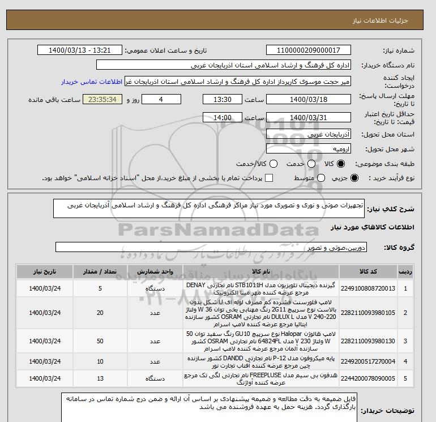Click item code 2249200517270004
Image resolution: width=436 pixels, height=422 pixels.
[368, 361]
